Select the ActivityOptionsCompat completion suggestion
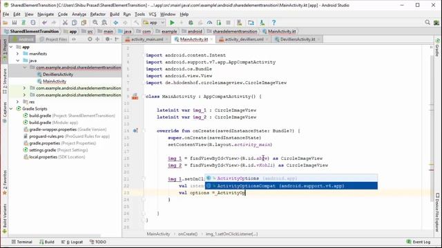Viewport: 442px width, 248px height. [x=291, y=185]
